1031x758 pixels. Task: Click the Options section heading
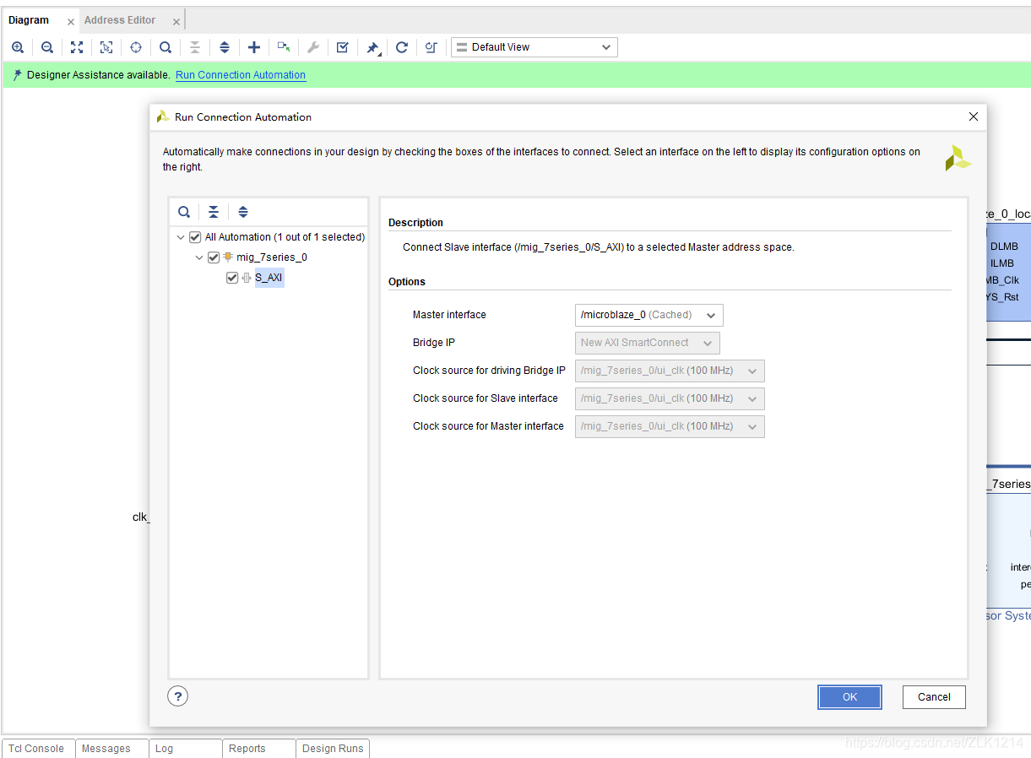(407, 282)
